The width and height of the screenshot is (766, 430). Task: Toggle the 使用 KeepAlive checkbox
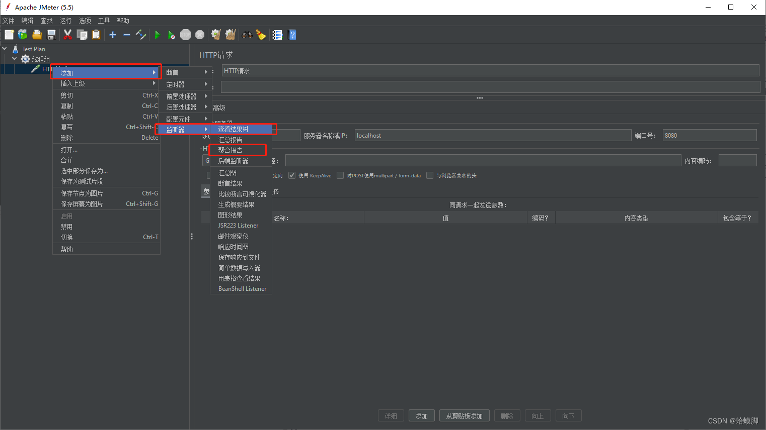pos(292,175)
